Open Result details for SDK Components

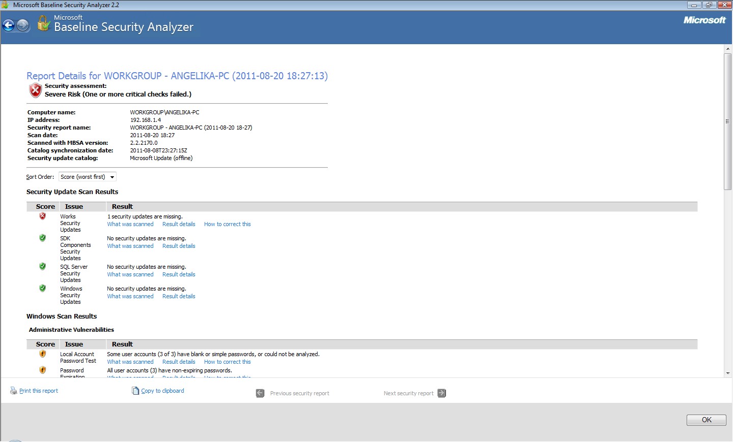pos(179,246)
